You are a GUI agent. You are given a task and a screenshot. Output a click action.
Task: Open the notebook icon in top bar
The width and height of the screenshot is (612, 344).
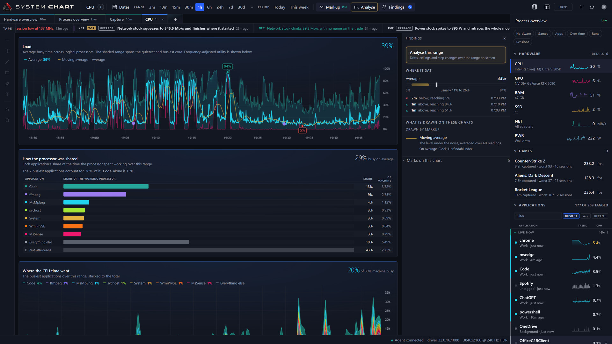click(535, 7)
